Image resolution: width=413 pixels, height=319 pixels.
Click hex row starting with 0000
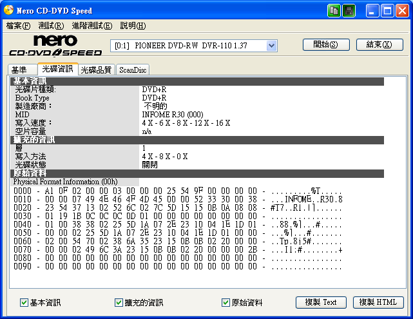click(x=178, y=191)
